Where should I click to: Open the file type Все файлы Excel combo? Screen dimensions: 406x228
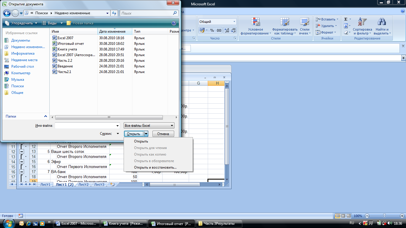[x=149, y=126]
